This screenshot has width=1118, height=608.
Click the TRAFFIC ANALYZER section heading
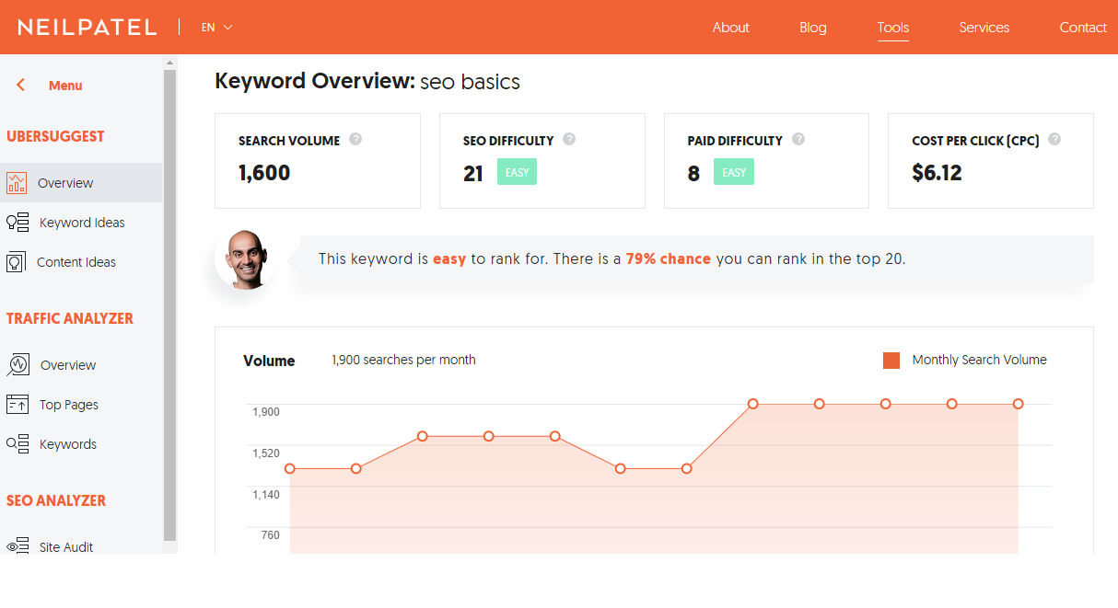coord(70,318)
